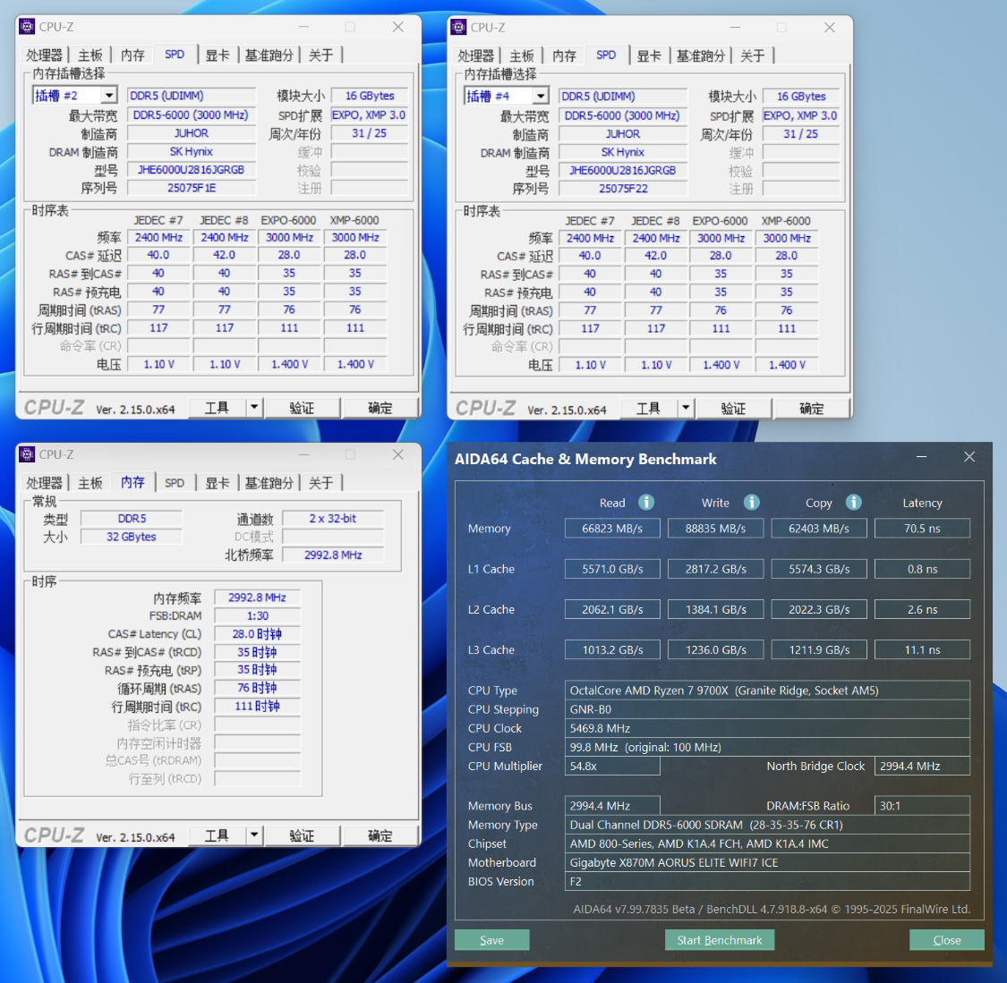The height and width of the screenshot is (983, 1007).
Task: Click 1:30 FSB:DRAM value
Action: (x=257, y=616)
